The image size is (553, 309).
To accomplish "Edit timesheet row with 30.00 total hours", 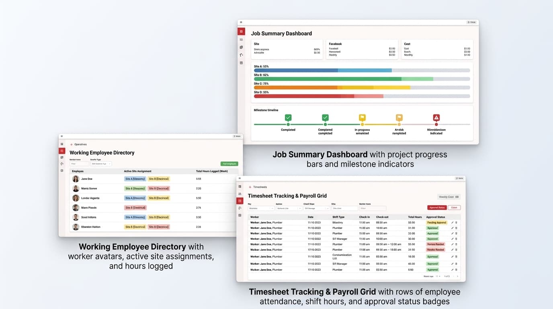I will pos(453,239).
